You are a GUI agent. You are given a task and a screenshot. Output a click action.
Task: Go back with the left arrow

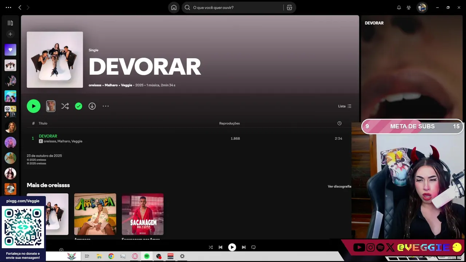tap(20, 8)
